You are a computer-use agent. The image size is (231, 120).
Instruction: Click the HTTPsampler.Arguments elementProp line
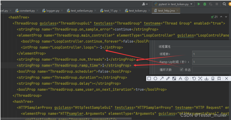click(x=125, y=114)
